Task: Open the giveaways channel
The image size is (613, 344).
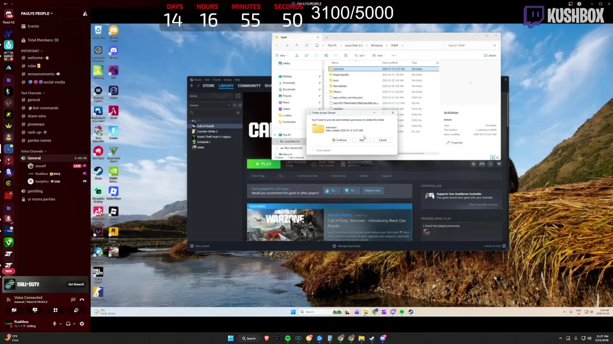Action: click(x=36, y=124)
